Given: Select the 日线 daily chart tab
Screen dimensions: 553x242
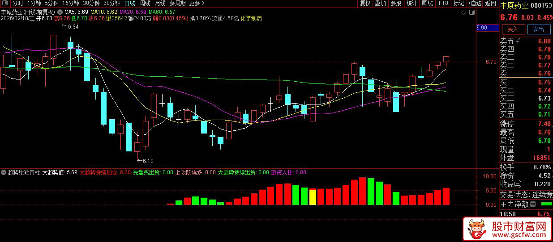Looking at the screenshot, I should click(130, 3).
